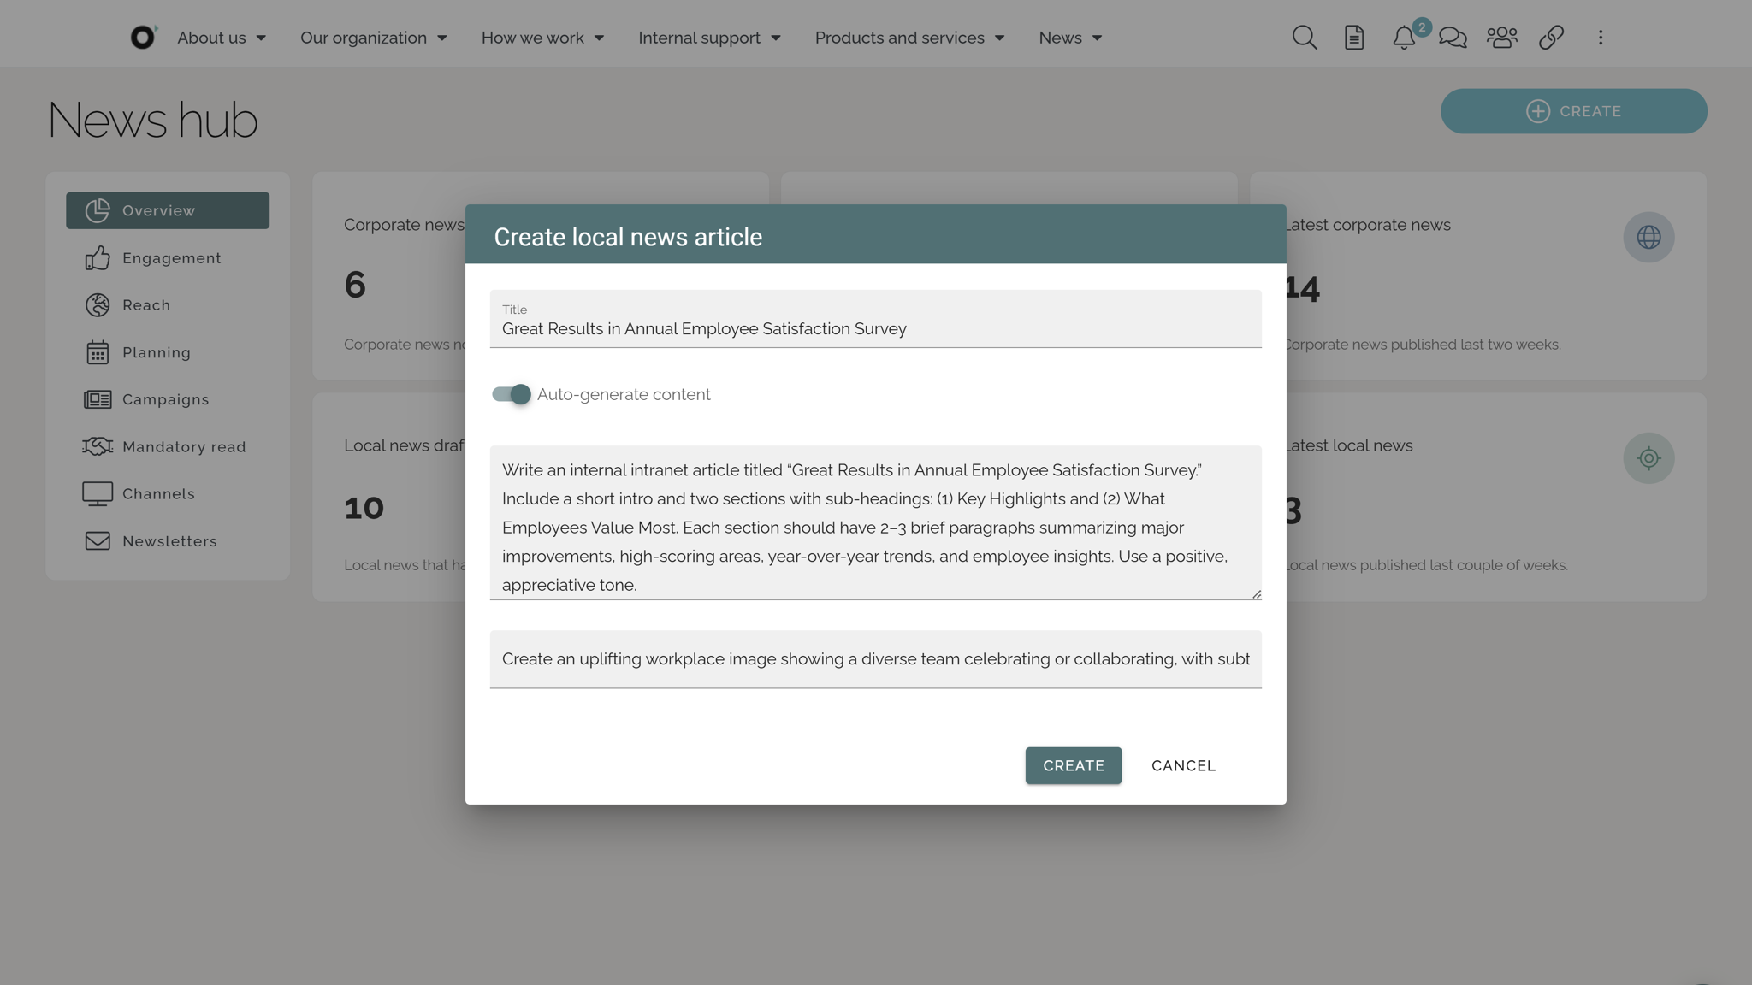Screen dimensions: 1752x985
Task: Click the Overview pie chart icon
Action: tap(98, 210)
